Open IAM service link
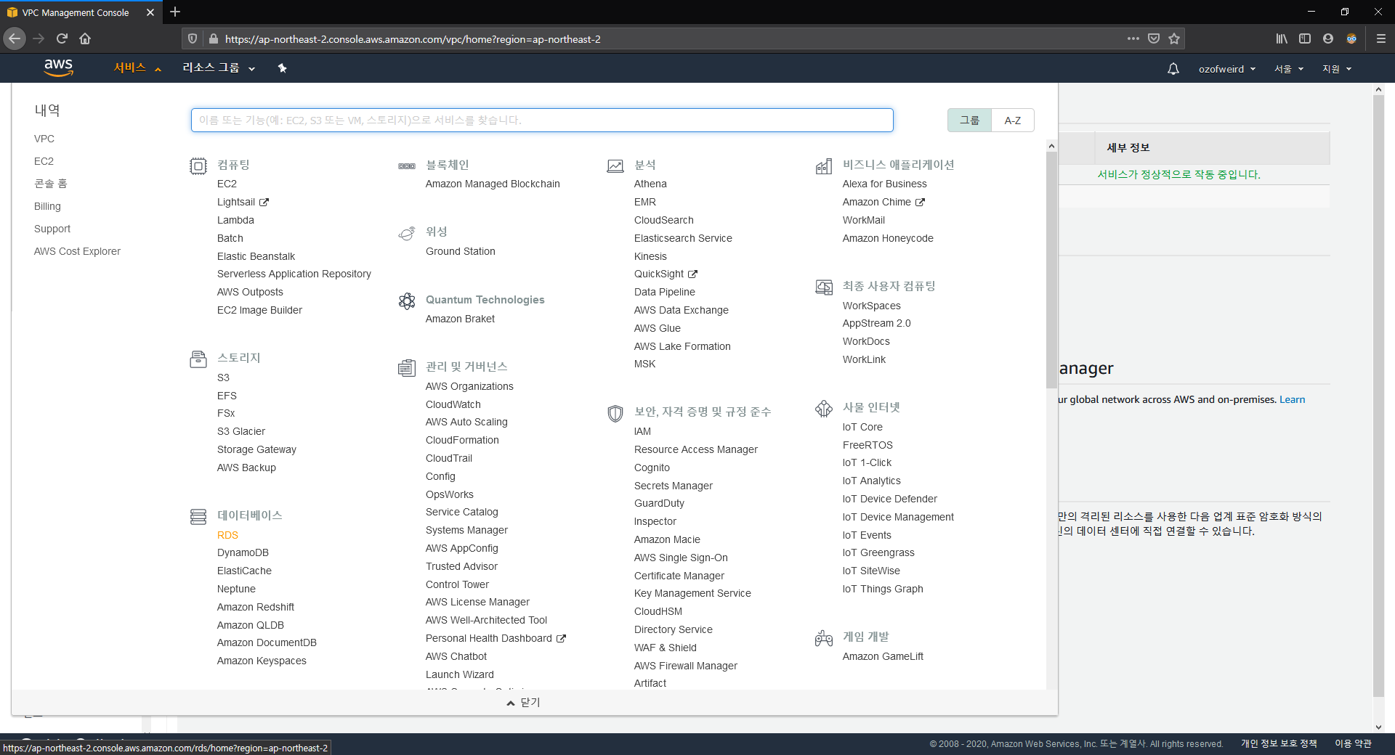The width and height of the screenshot is (1395, 755). point(642,431)
